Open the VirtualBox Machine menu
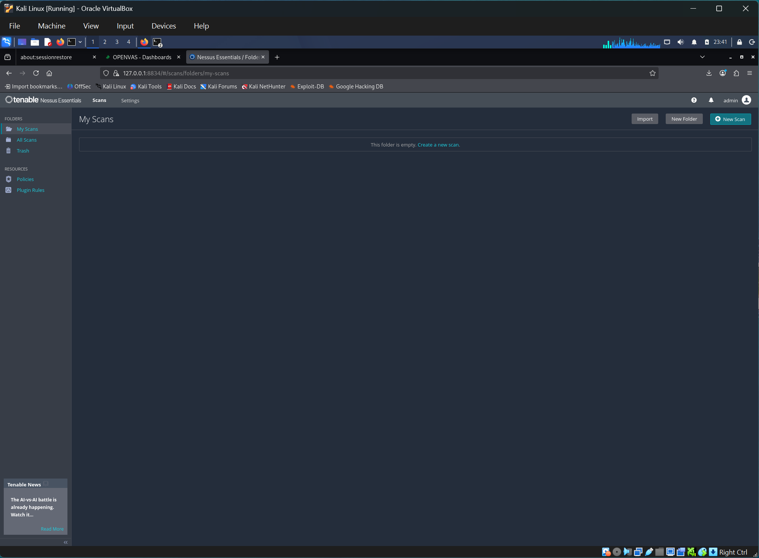This screenshot has width=759, height=558. [x=52, y=26]
